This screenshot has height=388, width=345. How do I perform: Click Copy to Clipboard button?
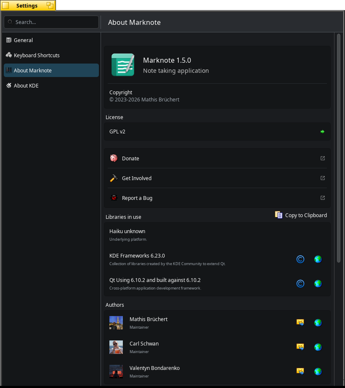click(x=301, y=215)
